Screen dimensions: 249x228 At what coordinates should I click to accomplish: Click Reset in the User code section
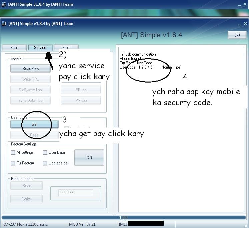click(34, 135)
